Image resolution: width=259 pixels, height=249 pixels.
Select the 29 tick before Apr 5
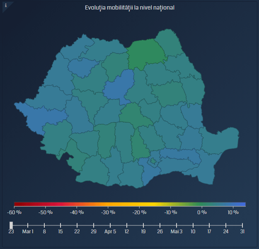(x=94, y=225)
